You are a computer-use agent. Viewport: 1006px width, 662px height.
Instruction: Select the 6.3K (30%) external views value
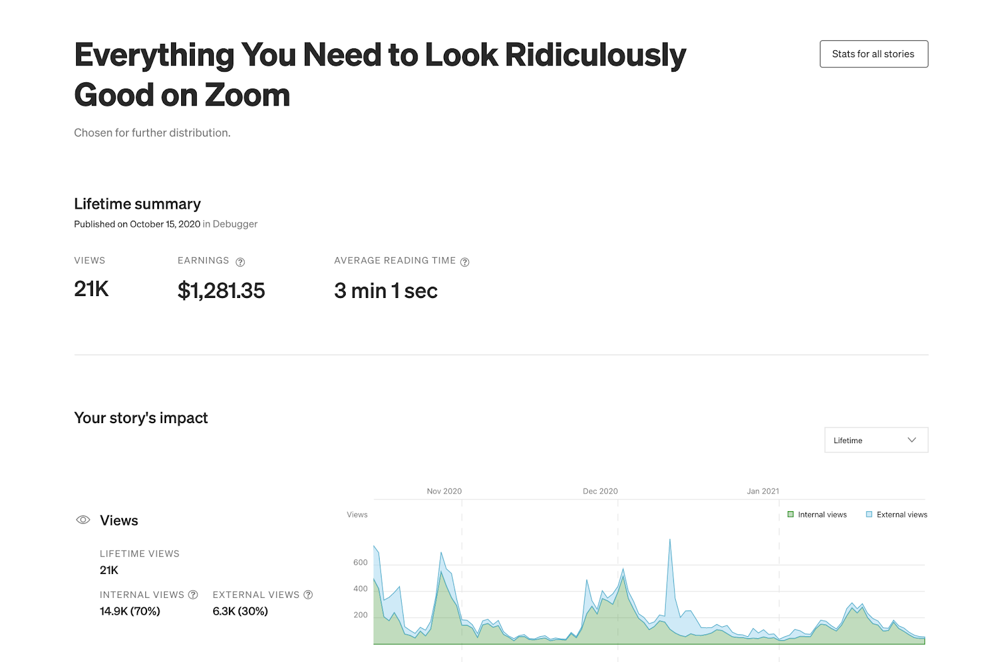tap(240, 611)
